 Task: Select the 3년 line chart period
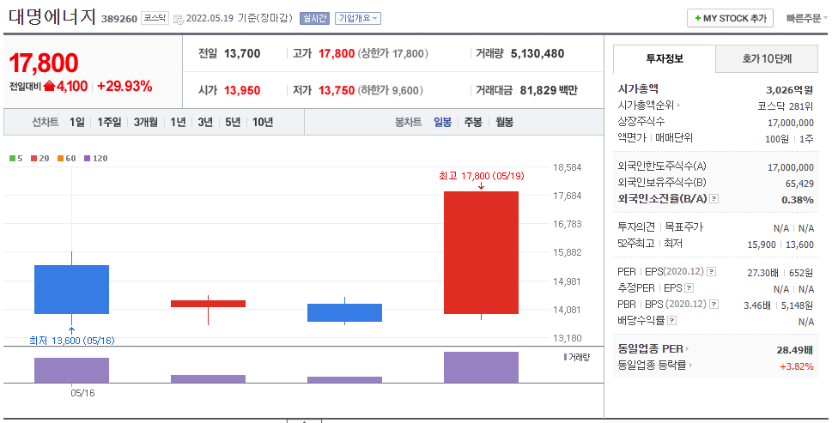pyautogui.click(x=205, y=122)
